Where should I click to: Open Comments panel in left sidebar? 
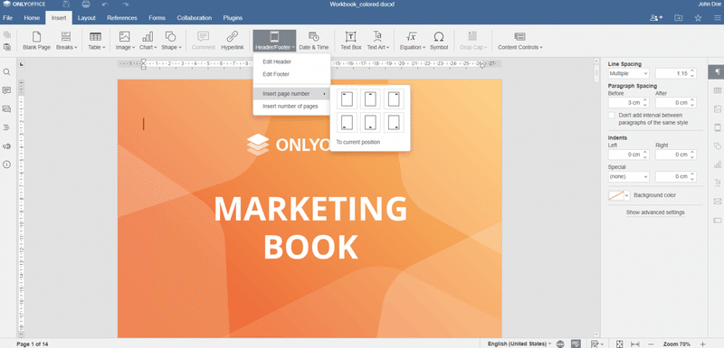(6, 90)
